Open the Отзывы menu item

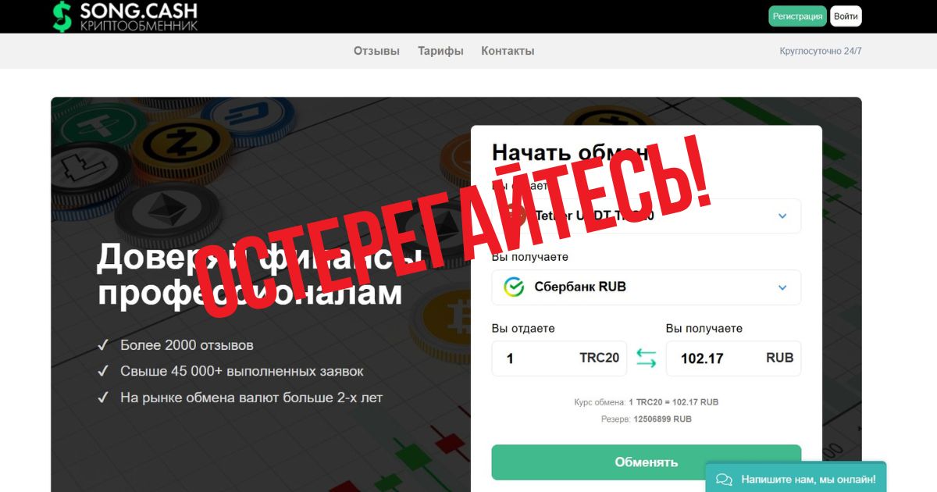click(x=376, y=51)
